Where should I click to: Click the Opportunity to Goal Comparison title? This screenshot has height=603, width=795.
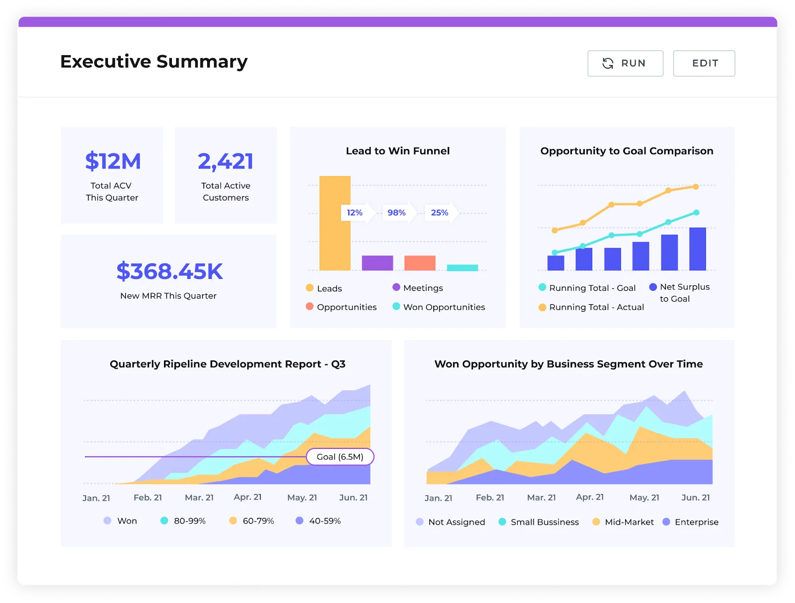[627, 151]
